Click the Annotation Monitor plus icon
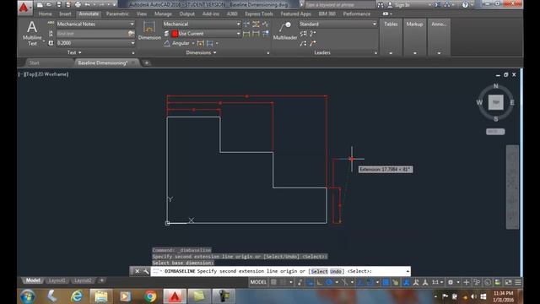This screenshot has height=304, width=540. pos(467,282)
